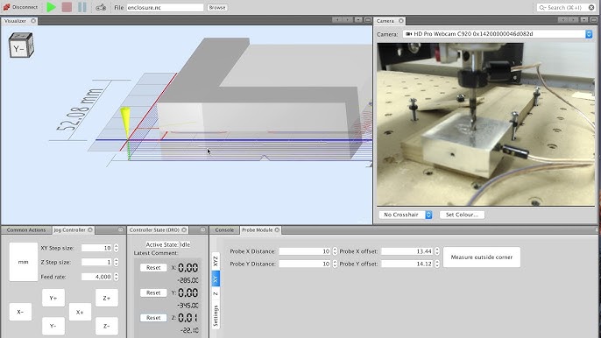Close the Jog Controller tab using its x icon

coord(90,230)
